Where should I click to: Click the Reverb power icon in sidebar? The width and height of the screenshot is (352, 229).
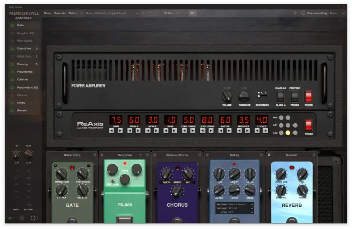tap(12, 110)
